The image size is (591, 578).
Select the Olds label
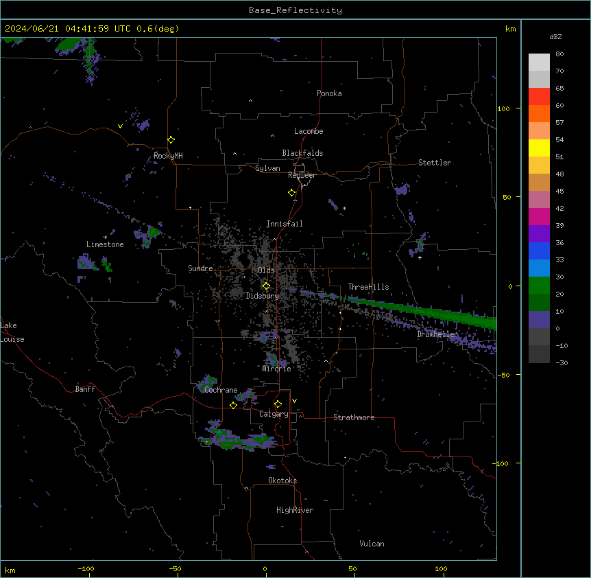[x=266, y=270]
